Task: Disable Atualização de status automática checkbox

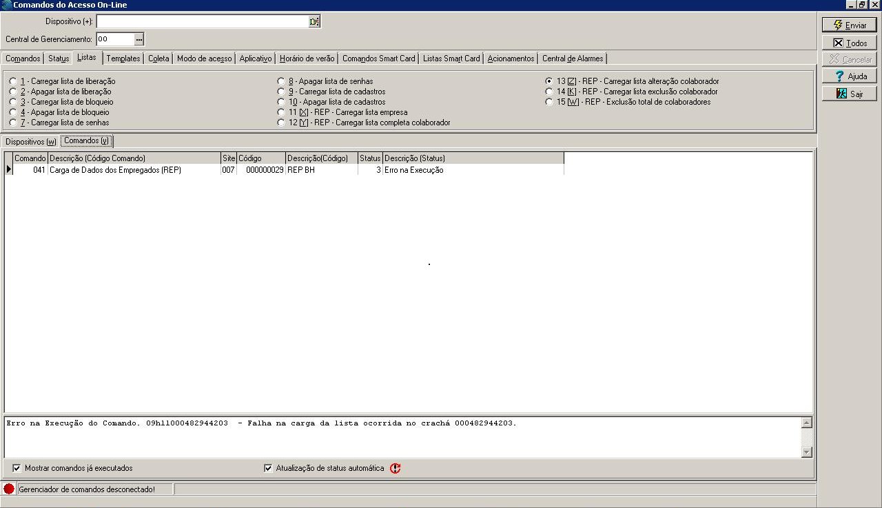Action: coord(268,468)
